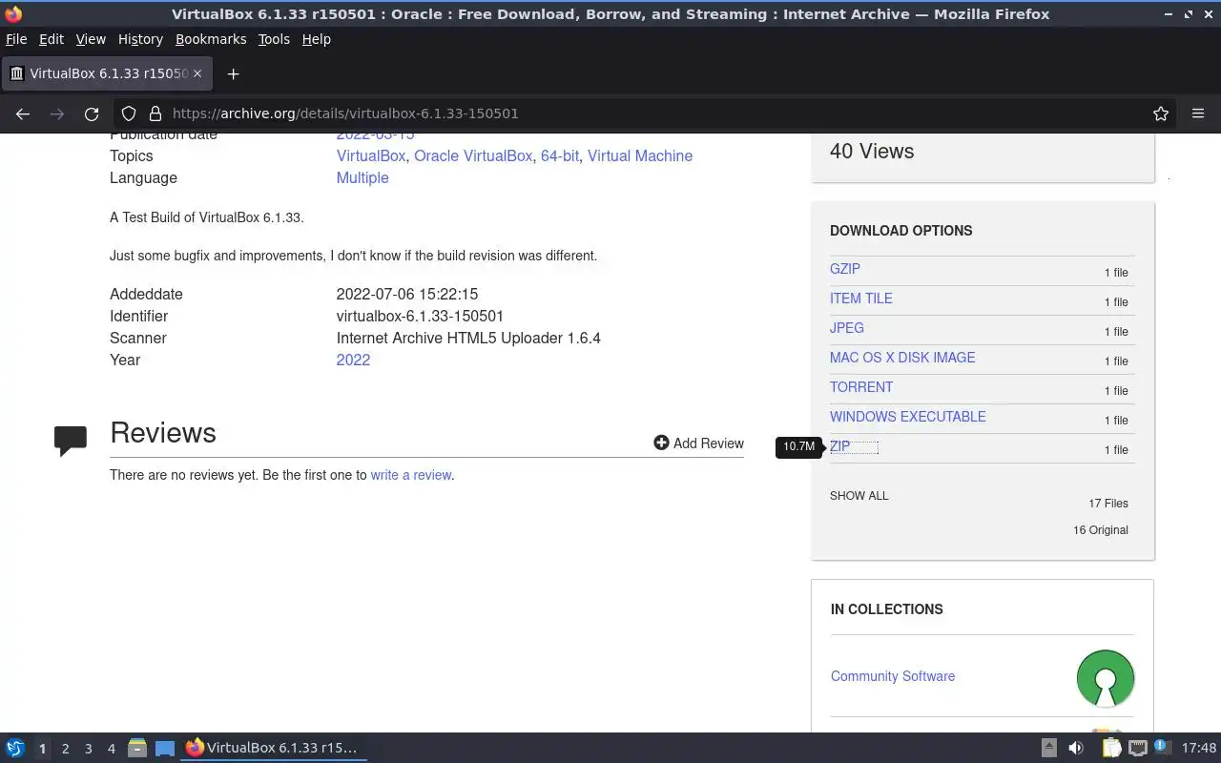Switch to virtual desktop 4
This screenshot has height=763, width=1221.
pos(111,749)
